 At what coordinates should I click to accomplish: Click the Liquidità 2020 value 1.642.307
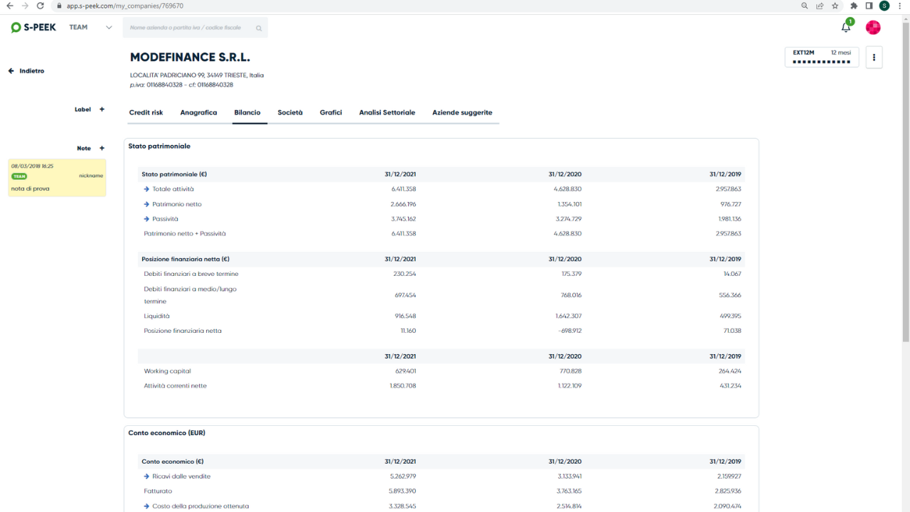[569, 316]
